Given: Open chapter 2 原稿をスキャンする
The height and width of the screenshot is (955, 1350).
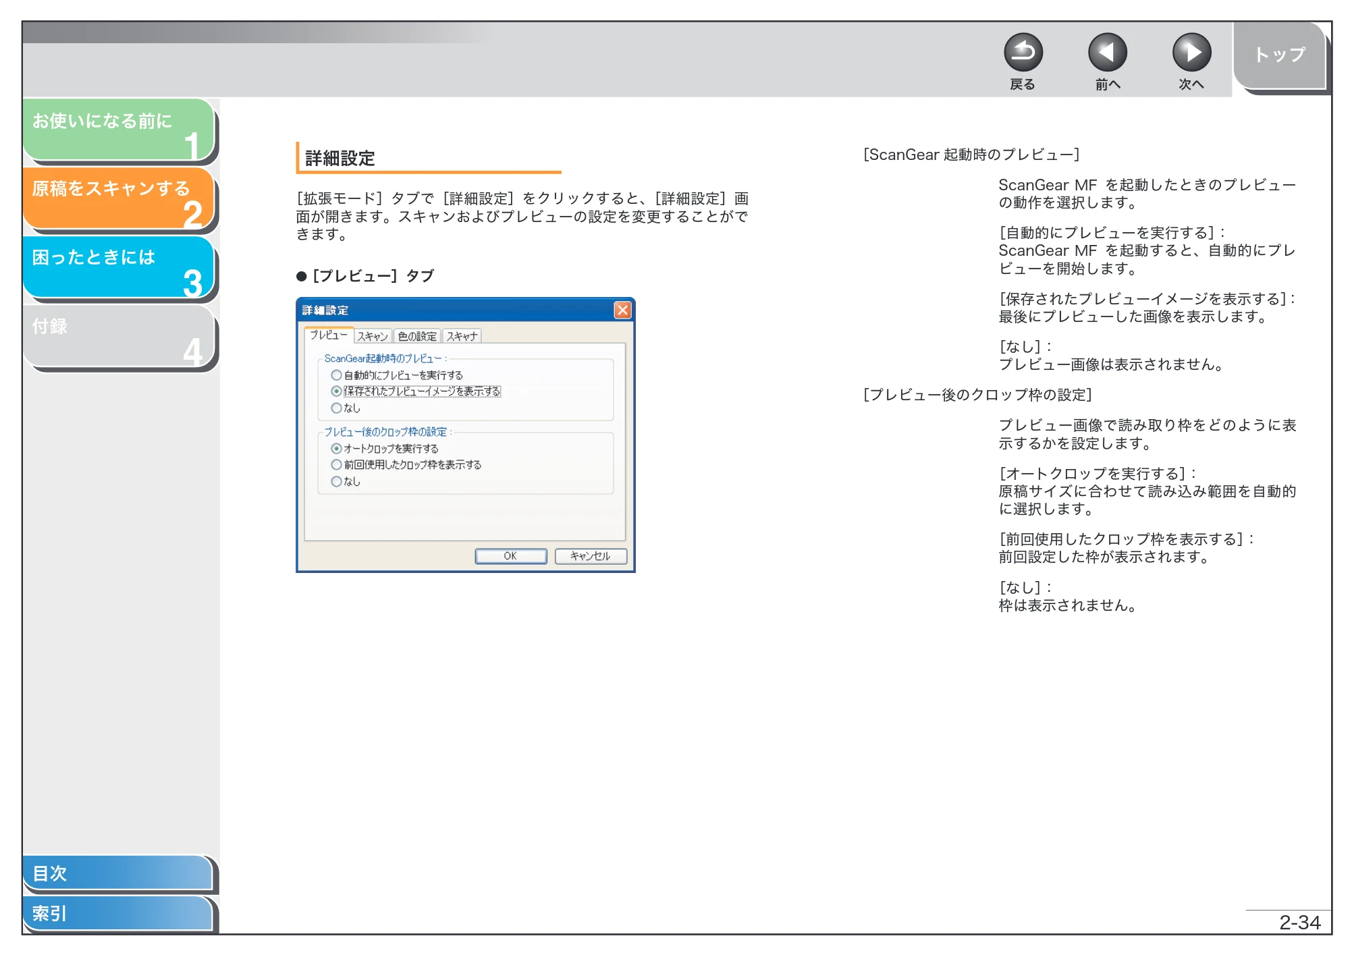Looking at the screenshot, I should click(x=119, y=198).
